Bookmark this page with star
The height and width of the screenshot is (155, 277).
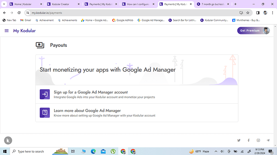pos(248,13)
